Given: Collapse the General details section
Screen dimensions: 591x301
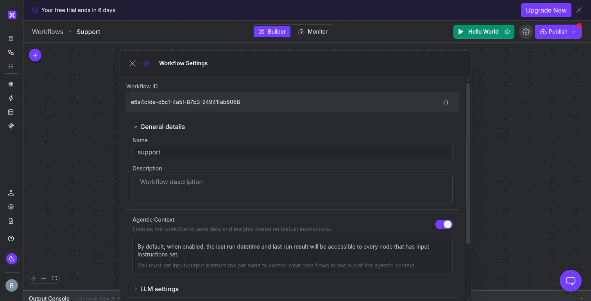Looking at the screenshot, I should tap(159, 127).
